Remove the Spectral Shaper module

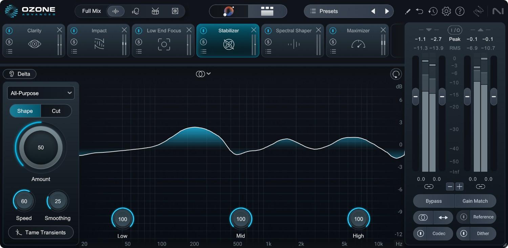click(x=318, y=30)
